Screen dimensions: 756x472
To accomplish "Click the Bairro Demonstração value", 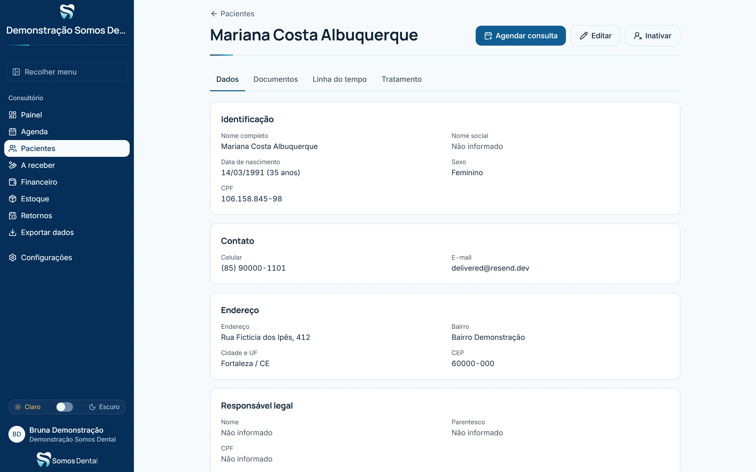I will [488, 337].
